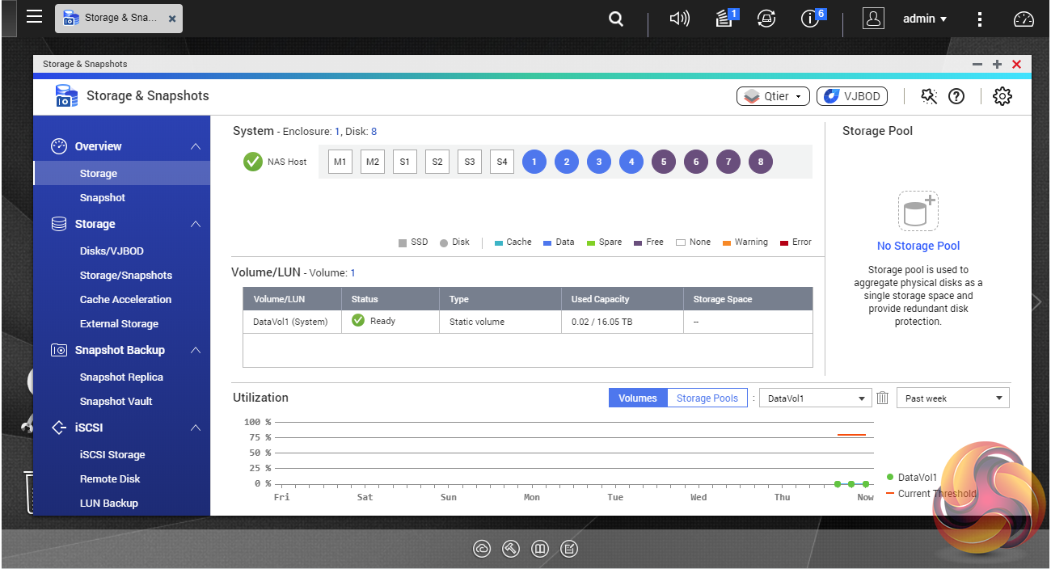
Task: Click the Disk count link 8
Action: pos(374,131)
